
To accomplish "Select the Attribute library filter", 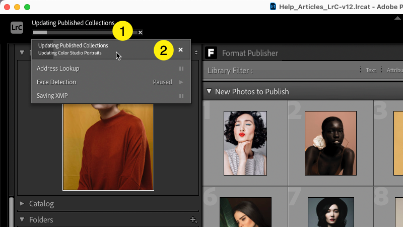I will pyautogui.click(x=394, y=71).
